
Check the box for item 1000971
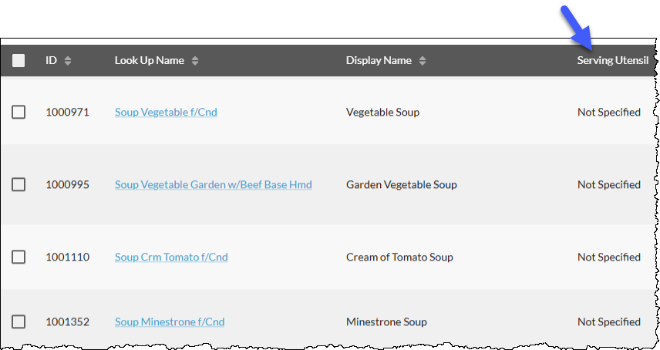[19, 112]
